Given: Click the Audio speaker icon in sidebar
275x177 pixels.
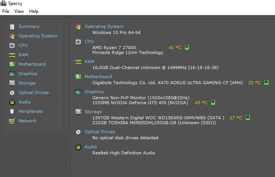Looking at the screenshot, I should tap(12, 102).
